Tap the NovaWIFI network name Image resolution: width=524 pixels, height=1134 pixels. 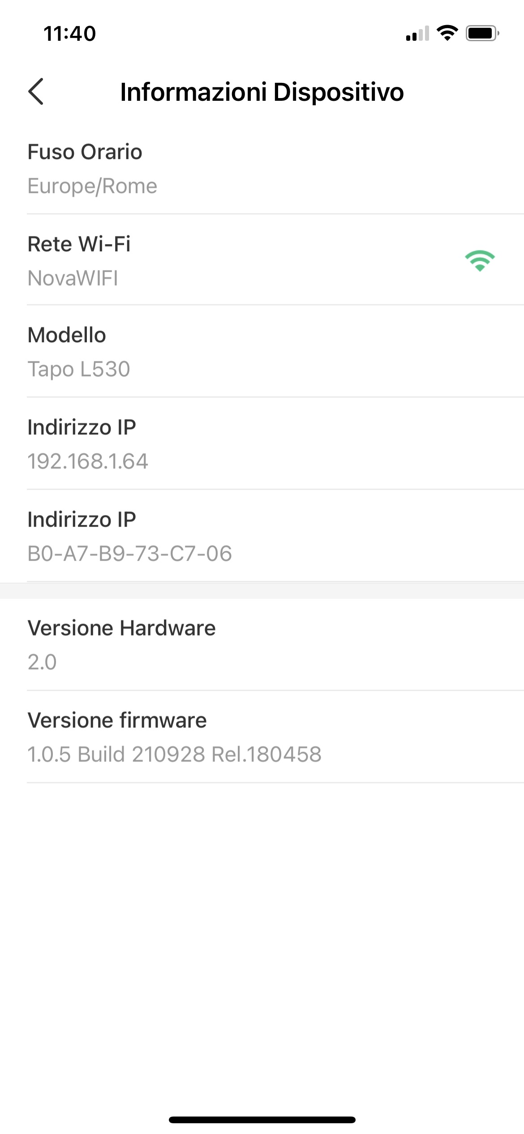pyautogui.click(x=73, y=278)
